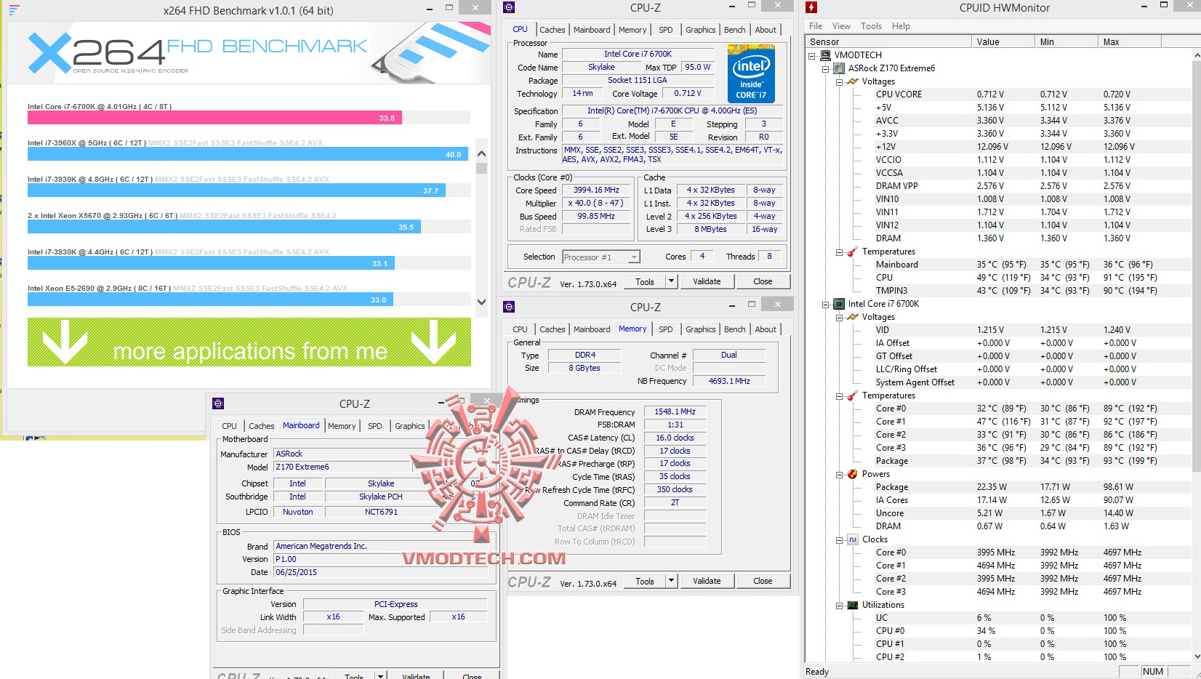1201x679 pixels.
Task: Open the SPD tab in top CPU-Z window
Action: (x=665, y=30)
